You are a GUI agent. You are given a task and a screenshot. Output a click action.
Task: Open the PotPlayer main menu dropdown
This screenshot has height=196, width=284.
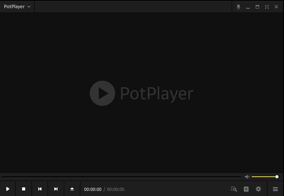point(17,7)
